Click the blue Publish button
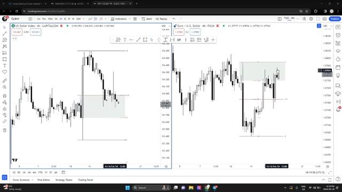 click(x=335, y=19)
